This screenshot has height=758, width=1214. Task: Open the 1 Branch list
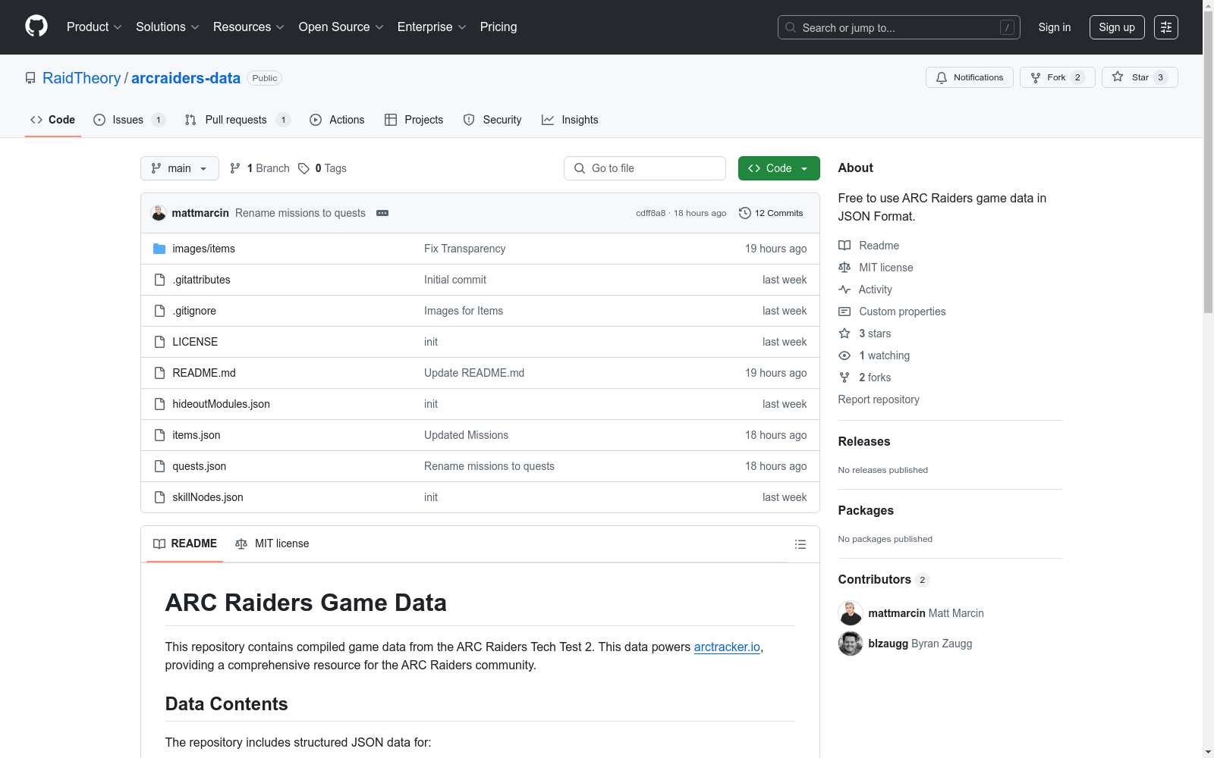259,168
